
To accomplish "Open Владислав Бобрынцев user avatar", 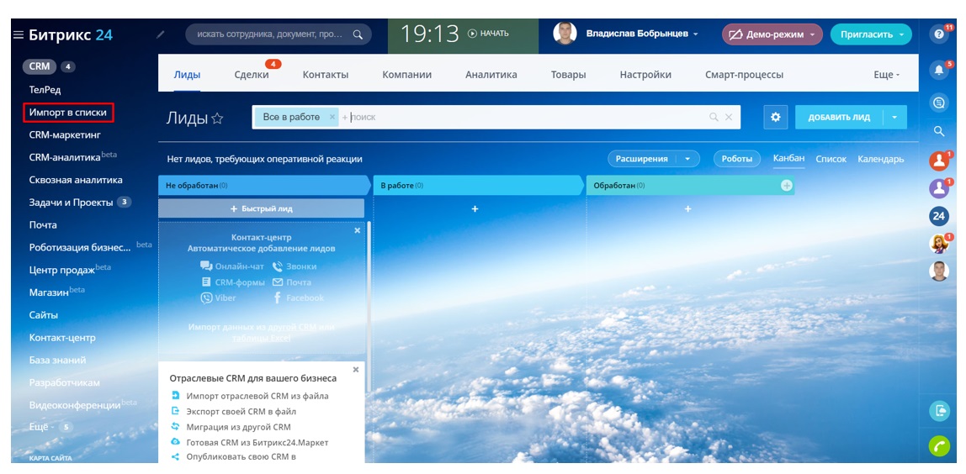I will coord(565,34).
